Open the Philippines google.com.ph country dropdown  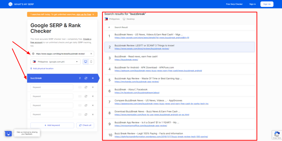click(x=55, y=62)
